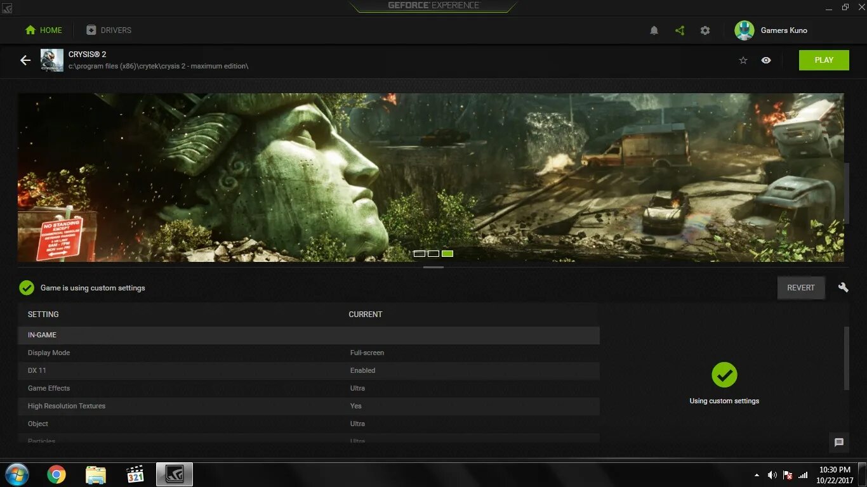The width and height of the screenshot is (867, 487).
Task: Select the Object setting row
Action: [x=308, y=424]
